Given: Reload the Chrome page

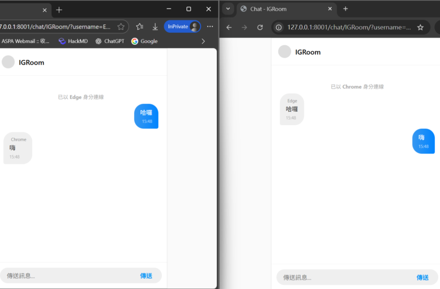Looking at the screenshot, I should pyautogui.click(x=260, y=27).
